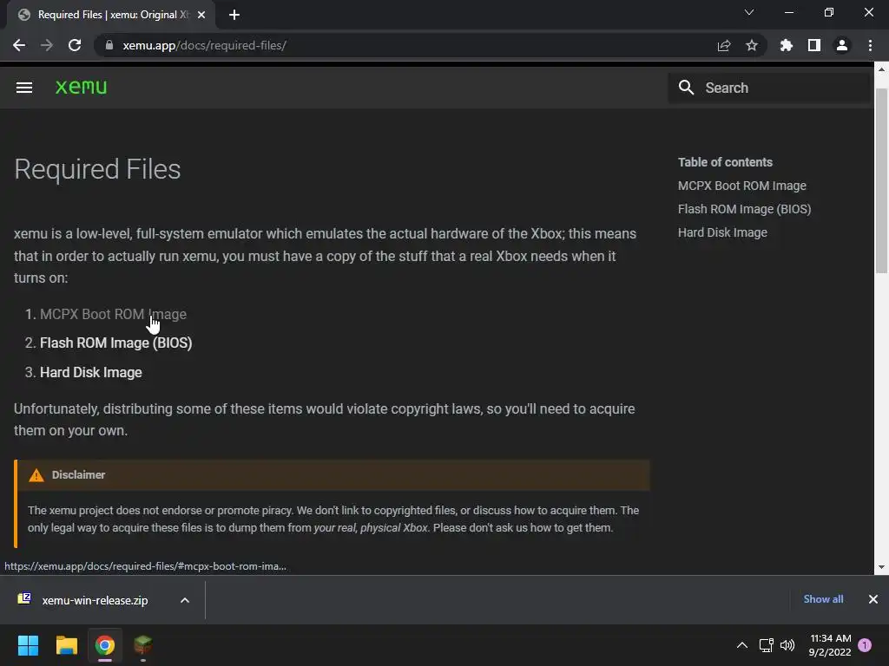Close the Required Files tab
889x666 pixels.
201,15
